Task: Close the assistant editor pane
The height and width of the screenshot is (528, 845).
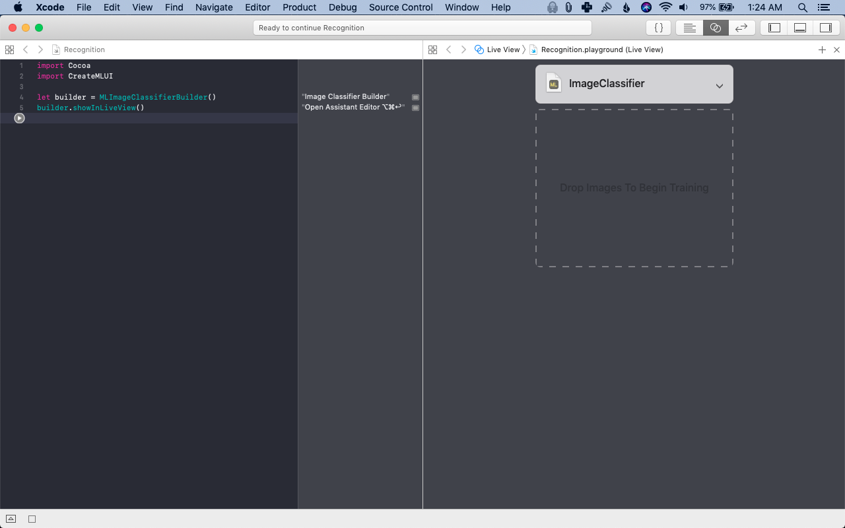Action: (x=836, y=49)
